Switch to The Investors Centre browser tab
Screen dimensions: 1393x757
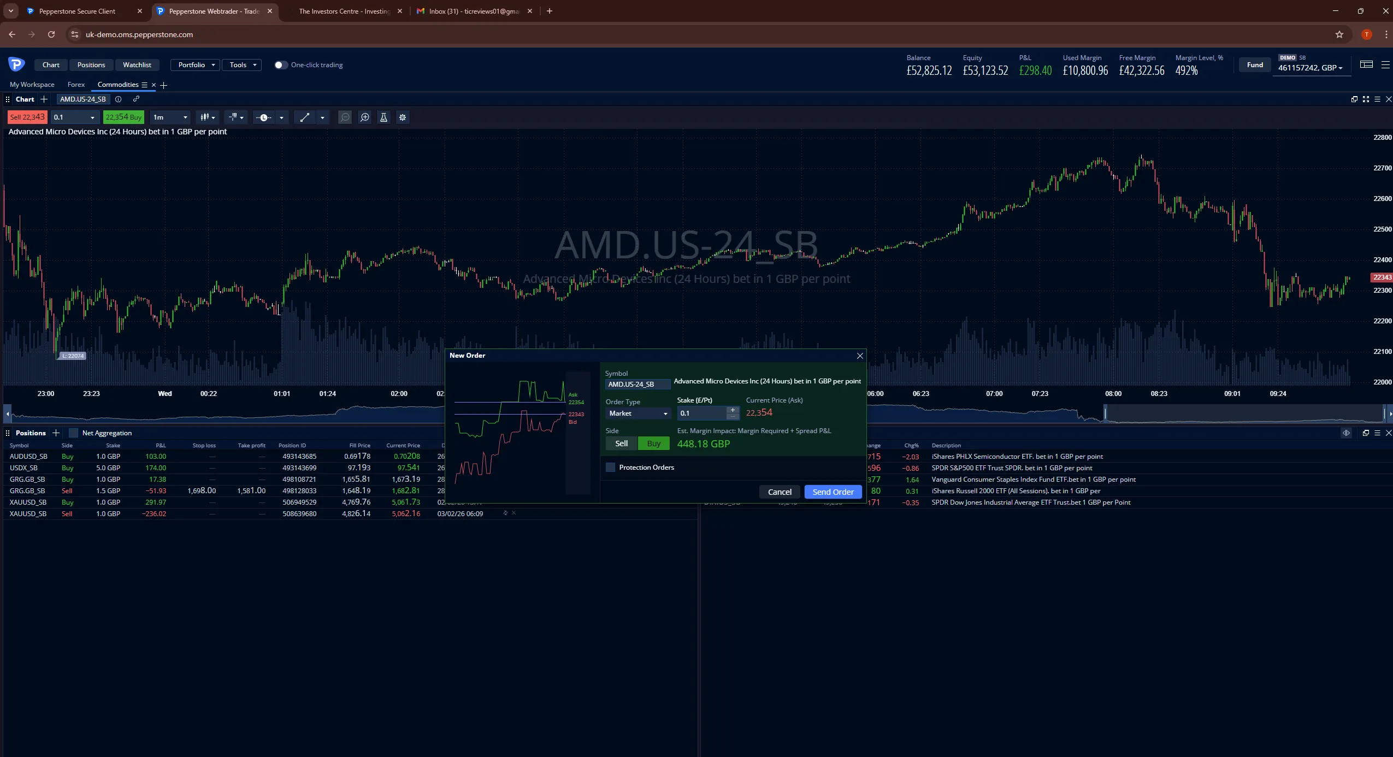(344, 11)
